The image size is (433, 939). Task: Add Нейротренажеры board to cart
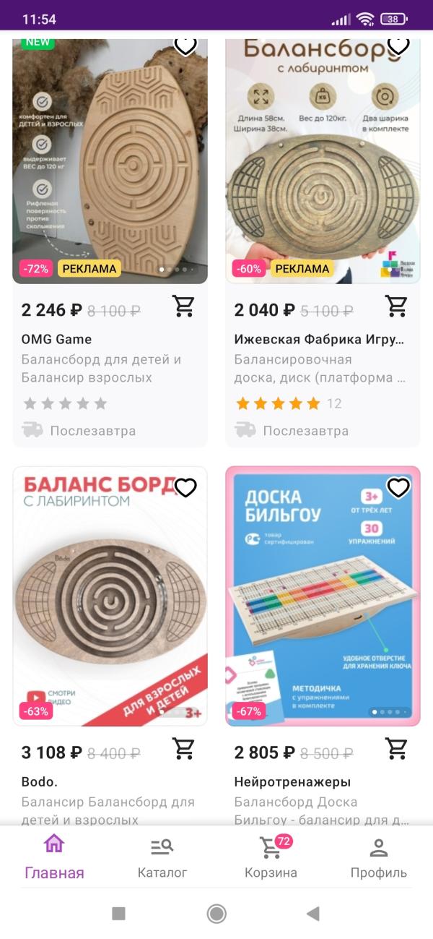[397, 749]
